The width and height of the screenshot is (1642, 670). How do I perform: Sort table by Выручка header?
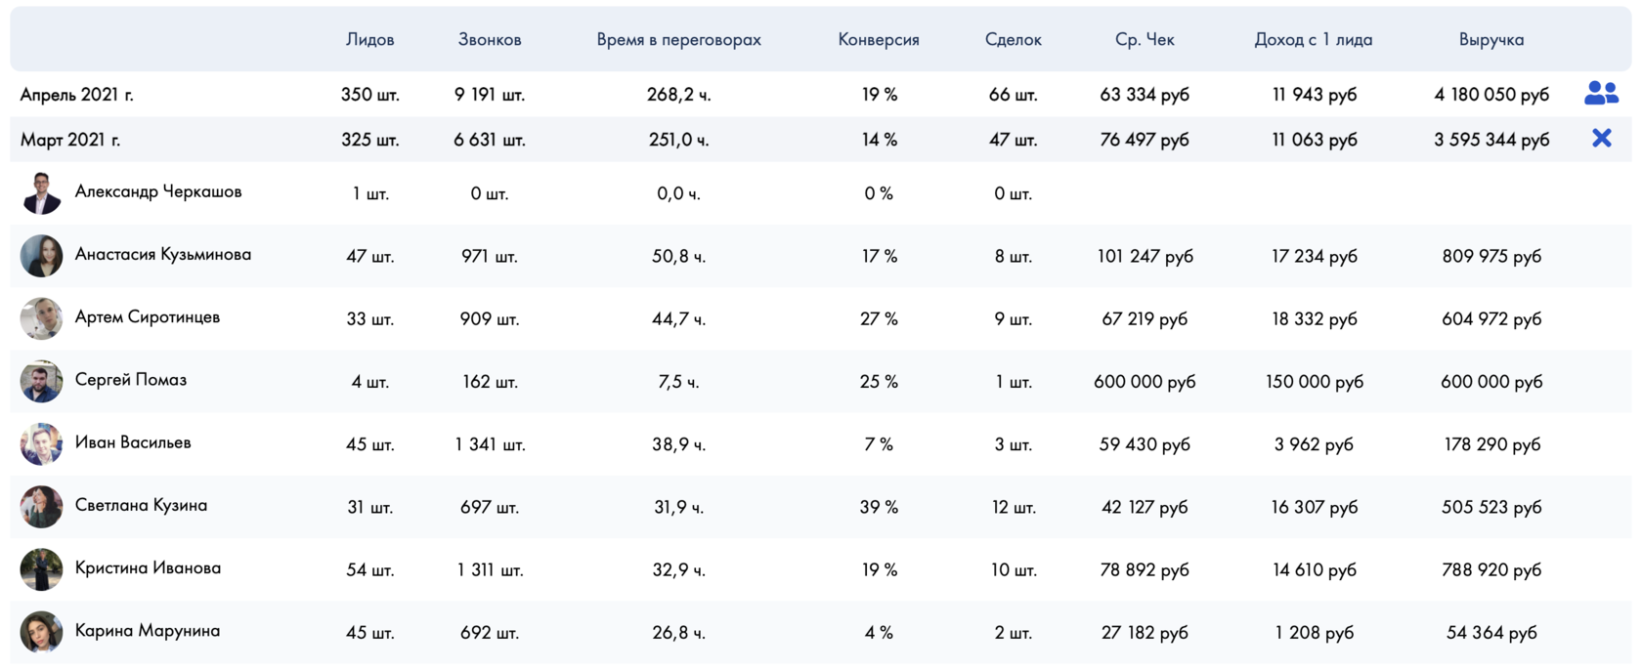click(x=1491, y=40)
